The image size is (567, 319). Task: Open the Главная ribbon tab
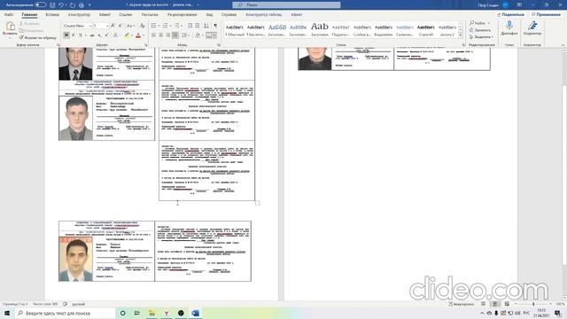(x=29, y=15)
